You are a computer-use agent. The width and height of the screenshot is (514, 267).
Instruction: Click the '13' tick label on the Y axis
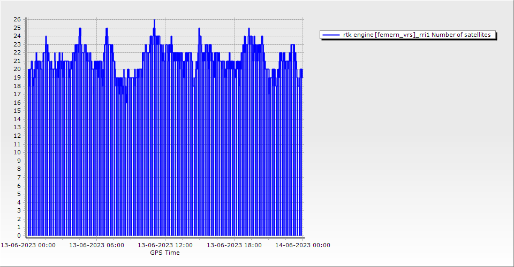click(17, 127)
